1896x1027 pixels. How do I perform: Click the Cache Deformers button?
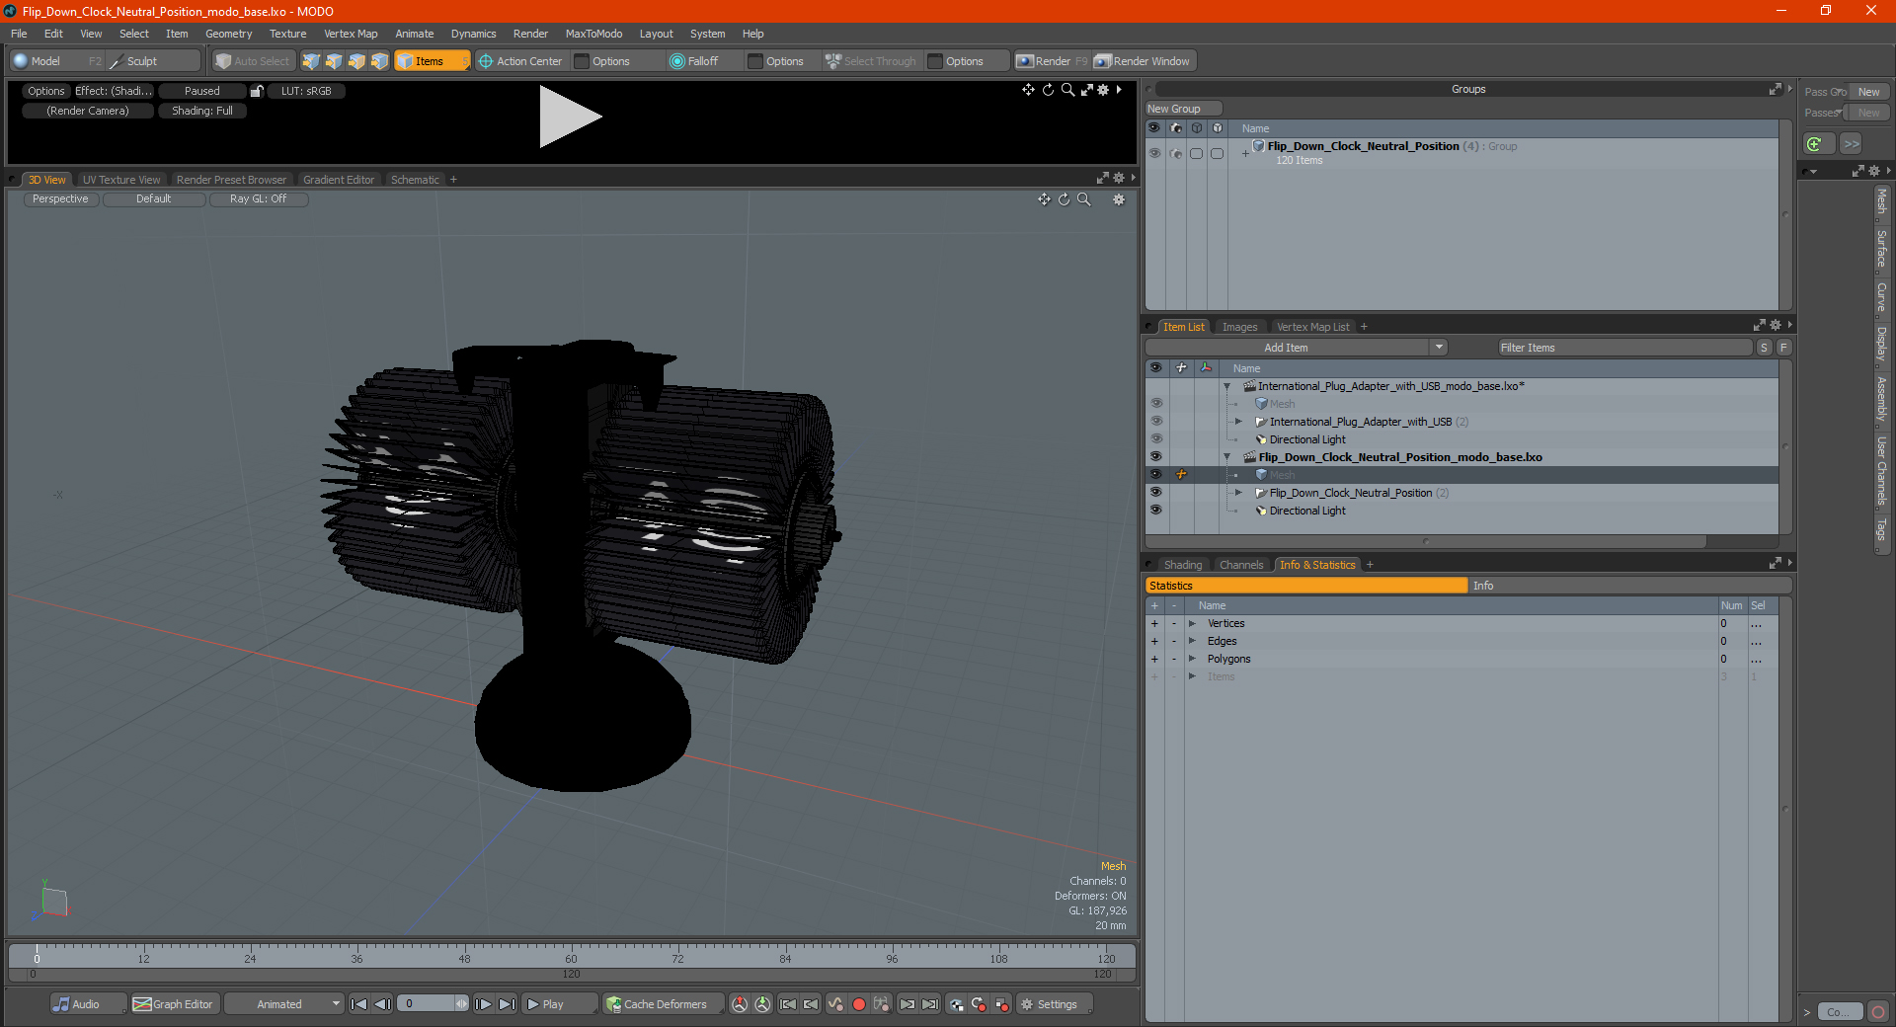(664, 1004)
